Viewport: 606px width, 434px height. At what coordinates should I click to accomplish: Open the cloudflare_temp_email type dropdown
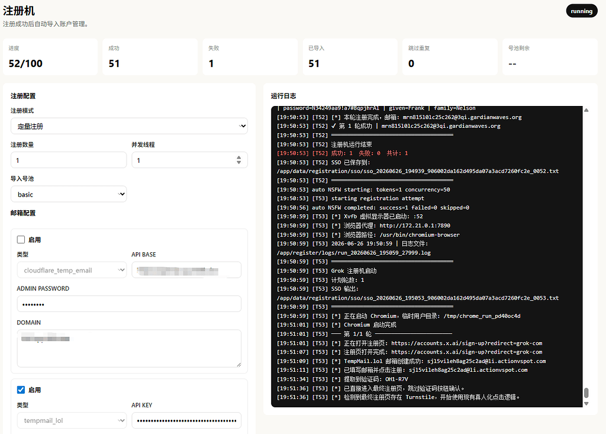[72, 270]
